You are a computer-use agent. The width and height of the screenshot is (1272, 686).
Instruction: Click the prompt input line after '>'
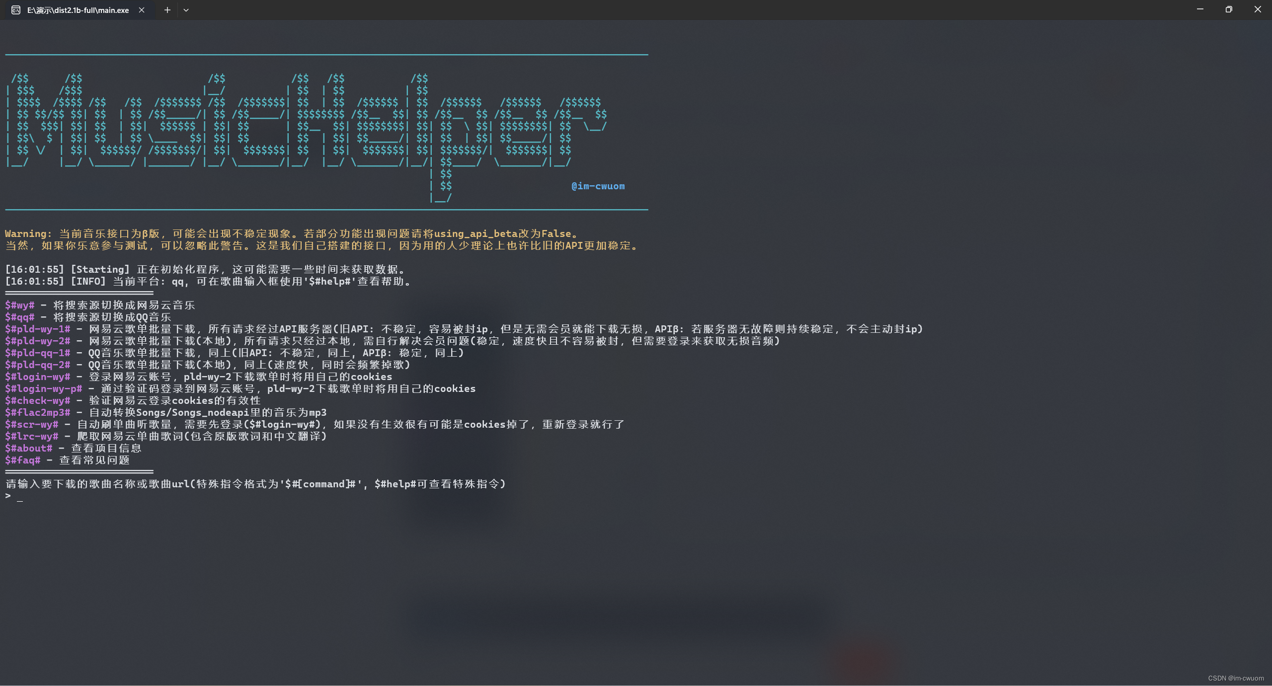tap(20, 496)
